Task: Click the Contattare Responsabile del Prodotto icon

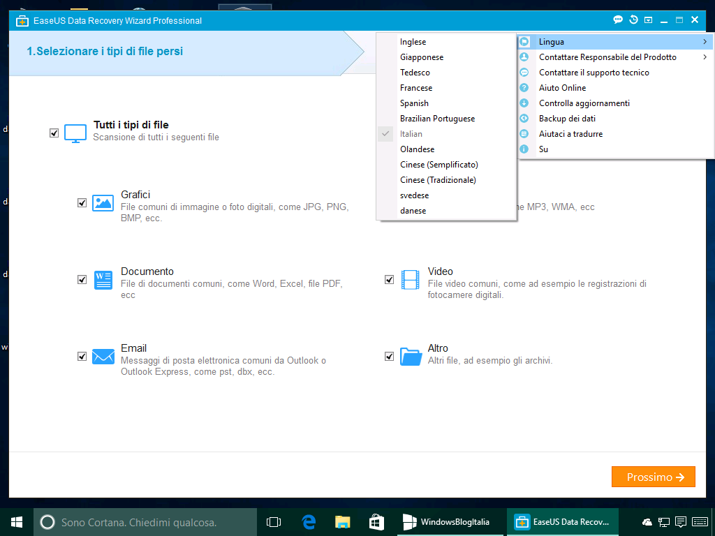Action: click(524, 57)
